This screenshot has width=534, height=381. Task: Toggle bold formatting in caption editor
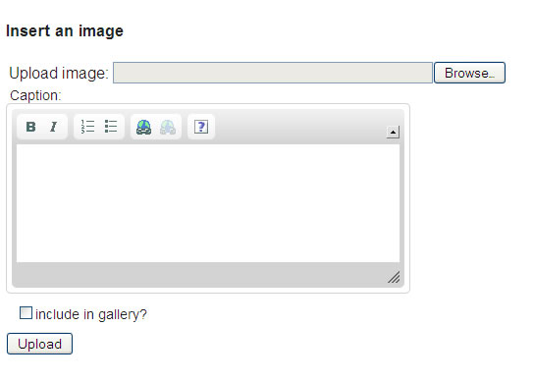(x=31, y=127)
